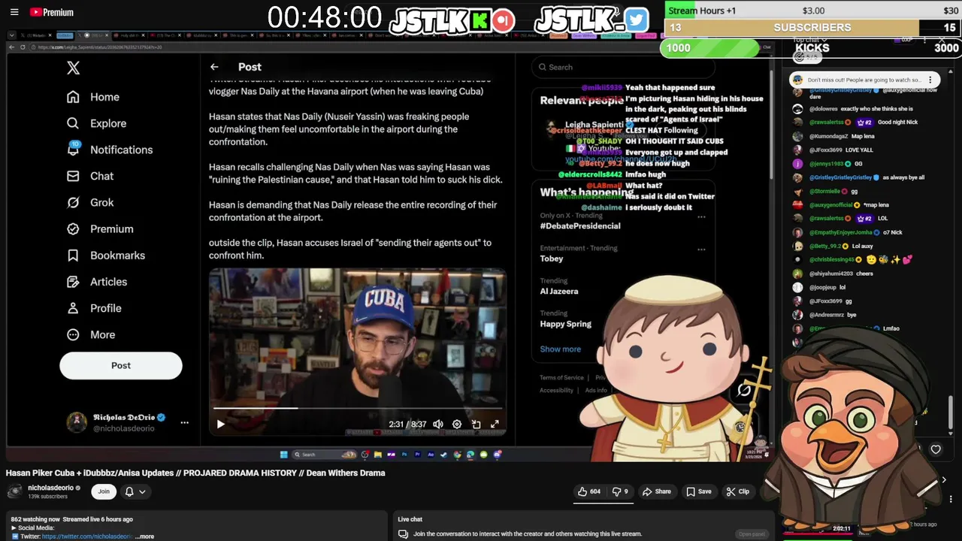Screen dimensions: 962x541
Task: Open Grok in X sidebar
Action: [90, 202]
